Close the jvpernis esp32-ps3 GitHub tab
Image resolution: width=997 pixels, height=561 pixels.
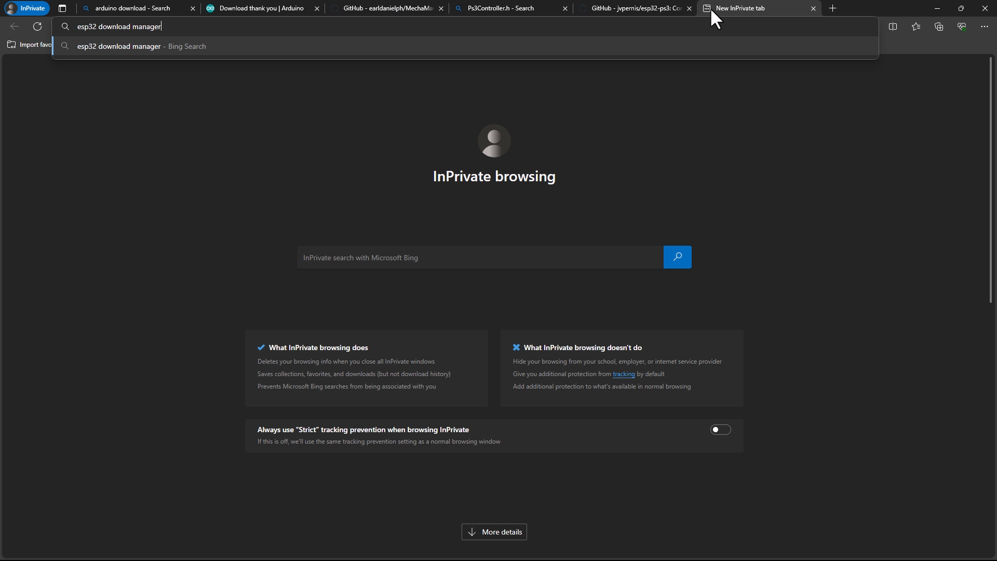click(x=689, y=8)
